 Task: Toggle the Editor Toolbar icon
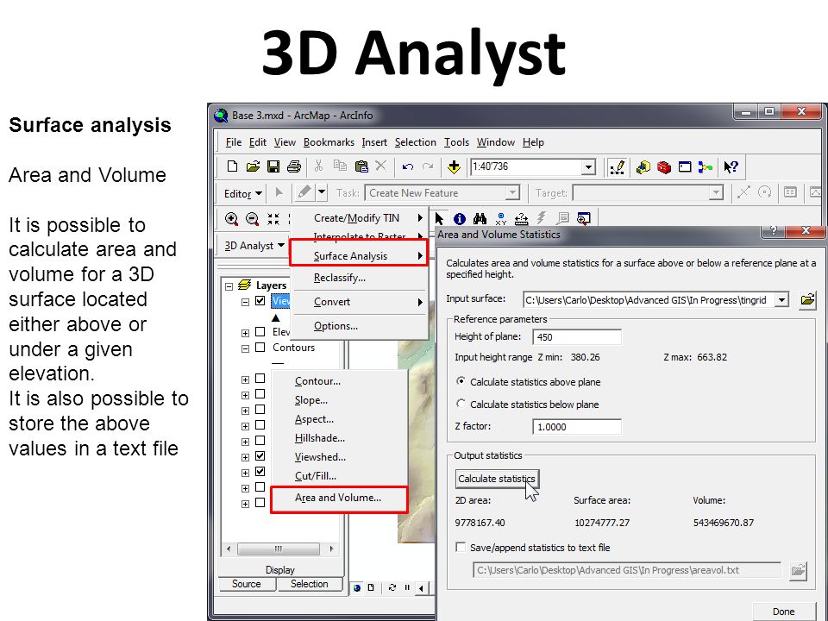[617, 166]
